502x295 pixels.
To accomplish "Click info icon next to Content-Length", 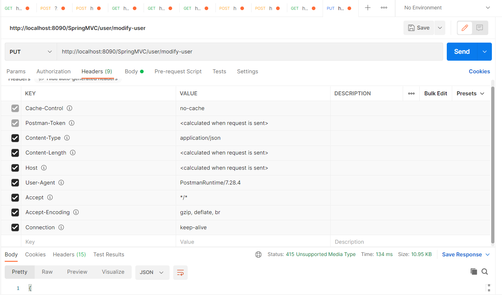I will click(x=73, y=153).
